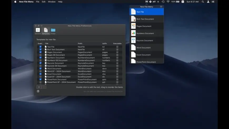Click the Text File row file icon
This screenshot has width=229, height=129.
pyautogui.click(x=46, y=47)
